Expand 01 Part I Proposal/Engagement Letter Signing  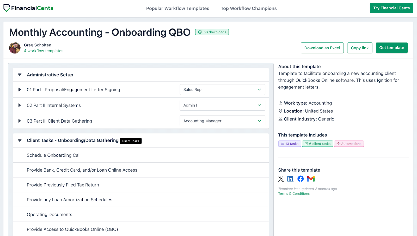point(20,90)
